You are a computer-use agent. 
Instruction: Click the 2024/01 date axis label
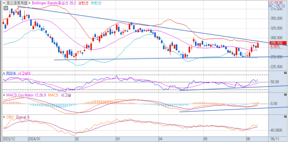tap(34, 139)
